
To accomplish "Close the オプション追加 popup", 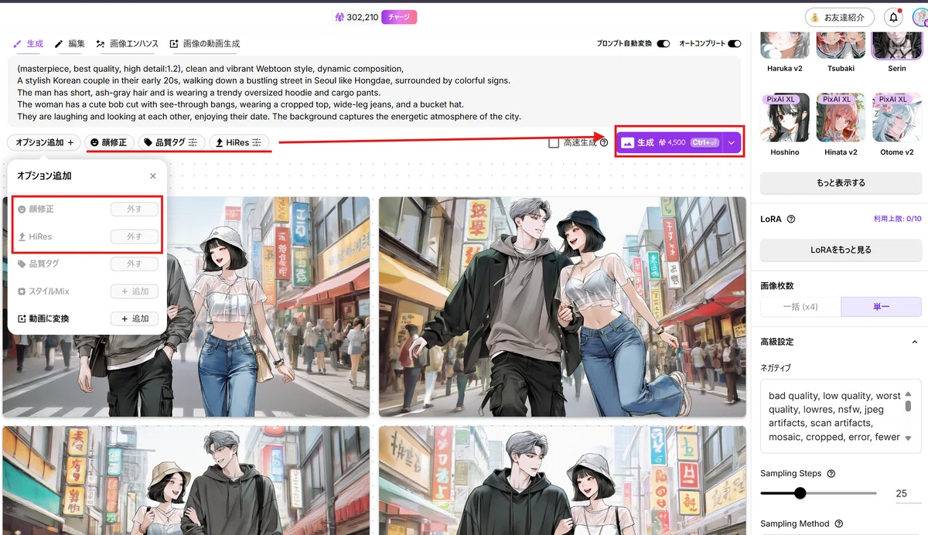I will pos(152,176).
